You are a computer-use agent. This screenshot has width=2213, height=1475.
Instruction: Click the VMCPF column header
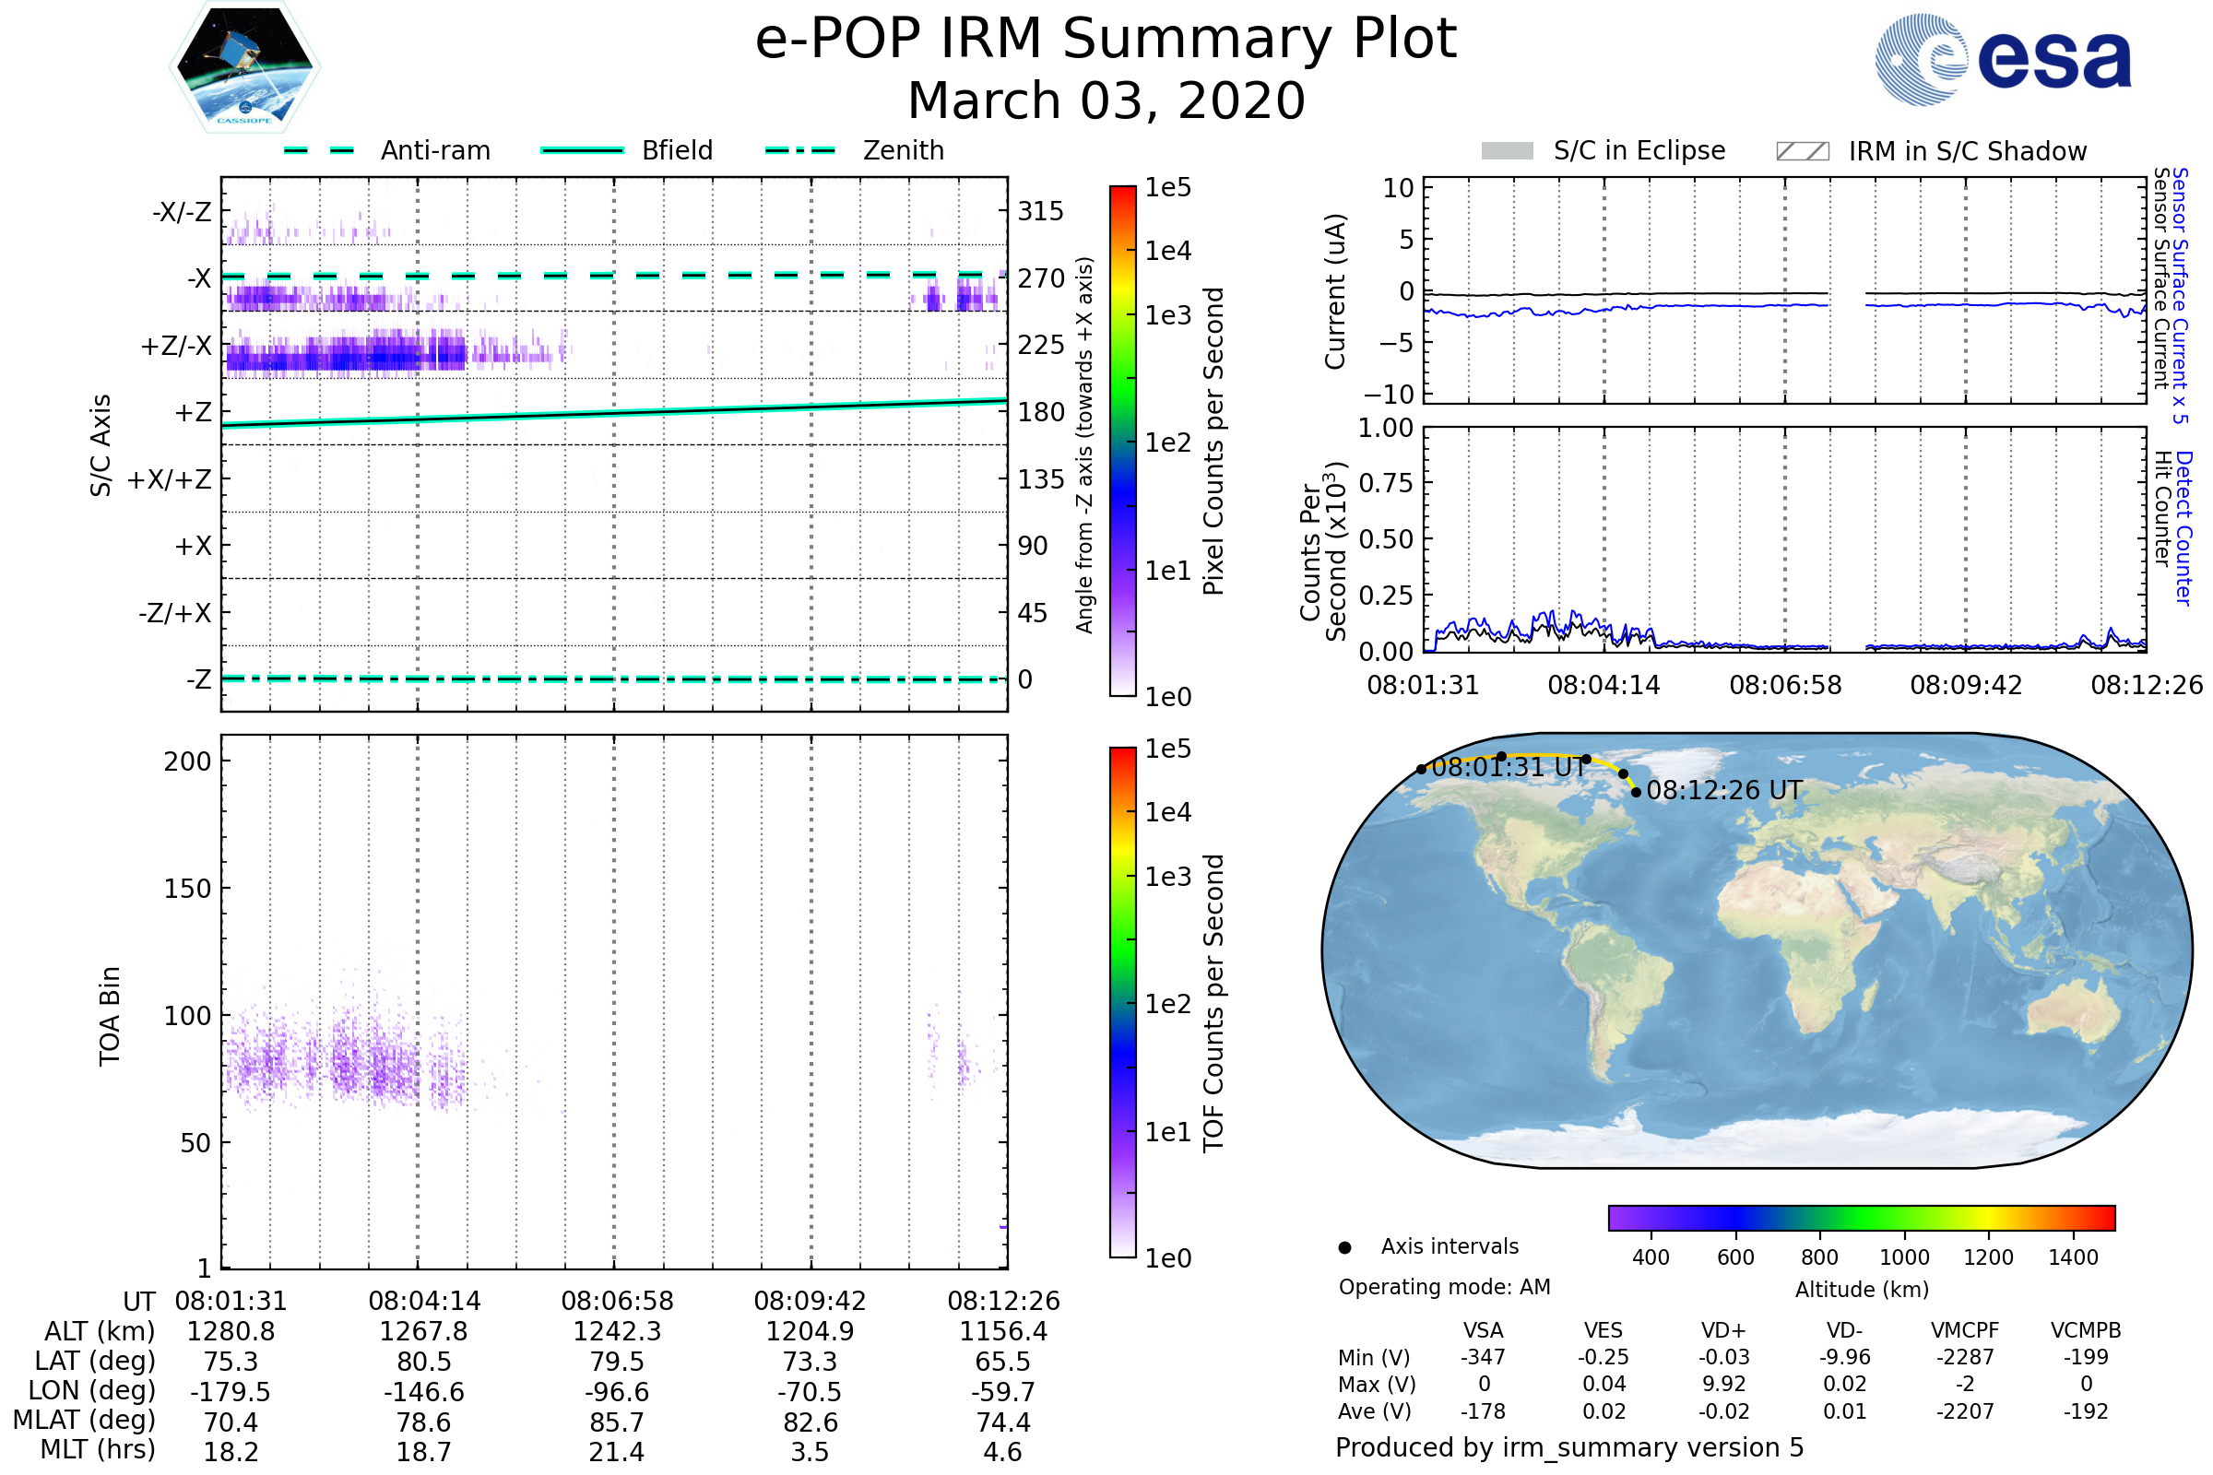[1965, 1330]
